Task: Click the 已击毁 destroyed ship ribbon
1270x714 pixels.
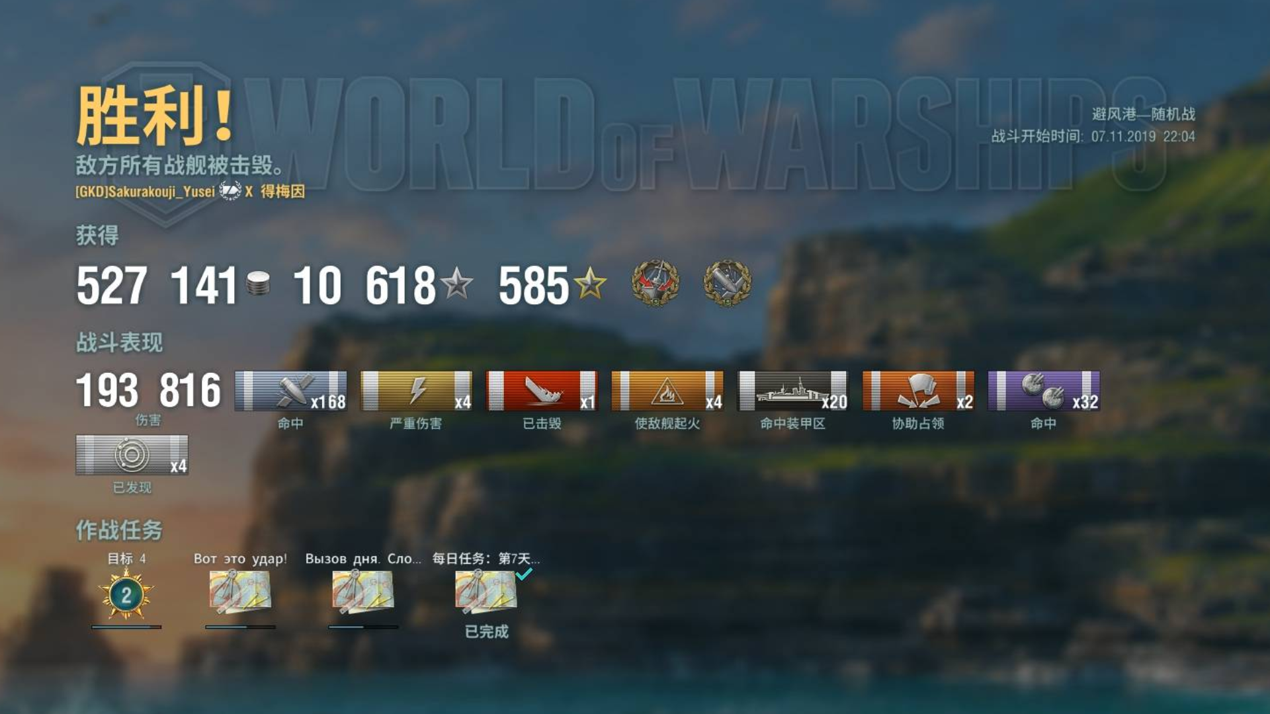Action: [542, 391]
